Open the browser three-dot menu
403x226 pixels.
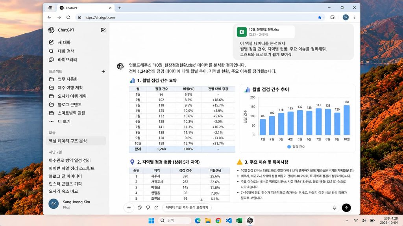coord(355,17)
